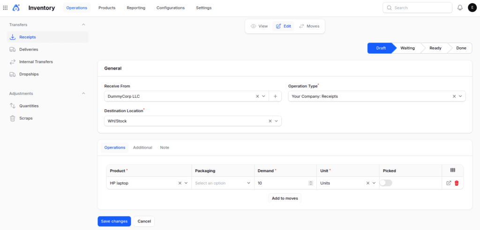Viewport: 480px width, 230px height.
Task: Open Quantities in the sidebar
Action: click(48, 106)
